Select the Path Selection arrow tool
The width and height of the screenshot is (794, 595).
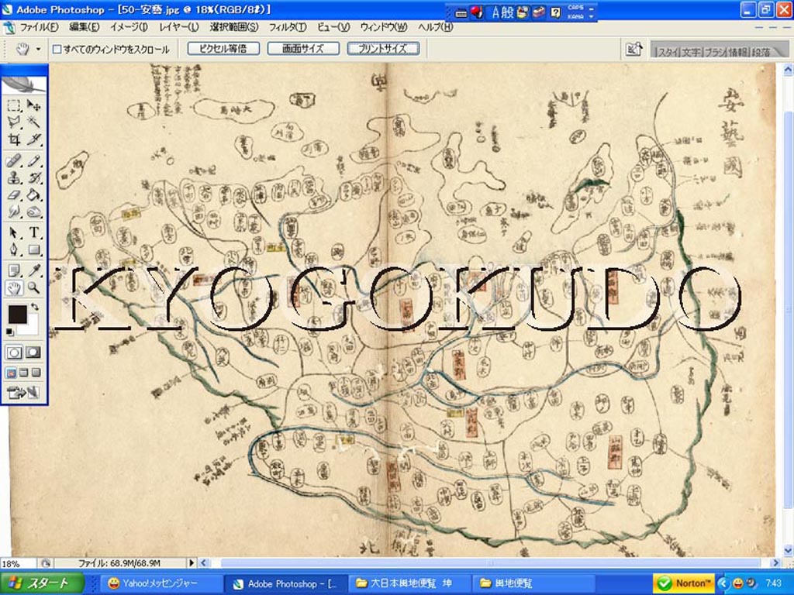(x=14, y=233)
